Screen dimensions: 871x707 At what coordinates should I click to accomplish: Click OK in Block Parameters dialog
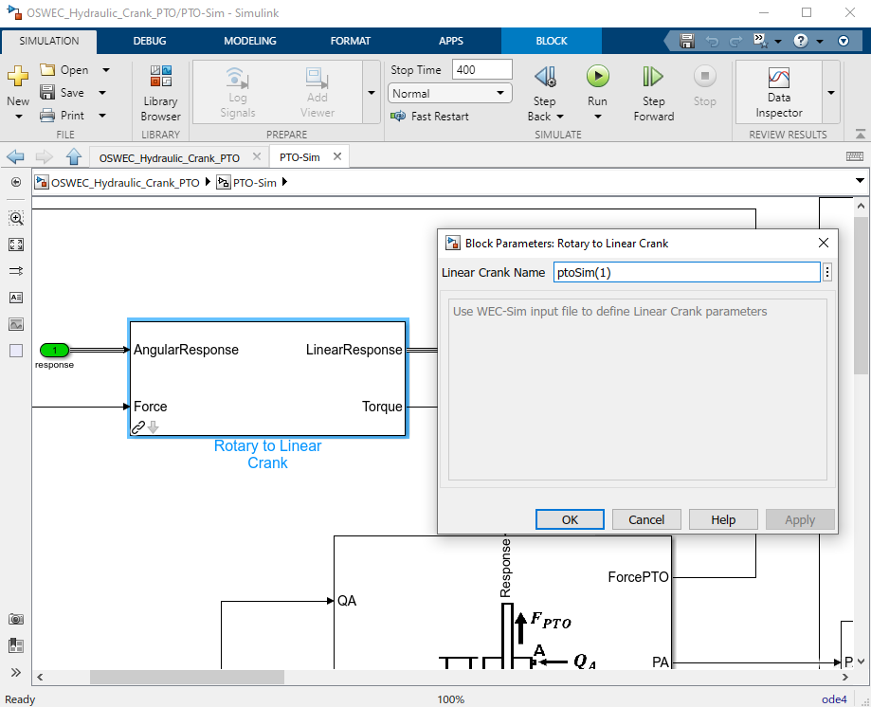pyautogui.click(x=570, y=519)
